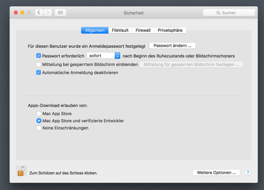Choose Keine Einschränkungen radio option
This screenshot has height=190, width=264.
pyautogui.click(x=39, y=128)
